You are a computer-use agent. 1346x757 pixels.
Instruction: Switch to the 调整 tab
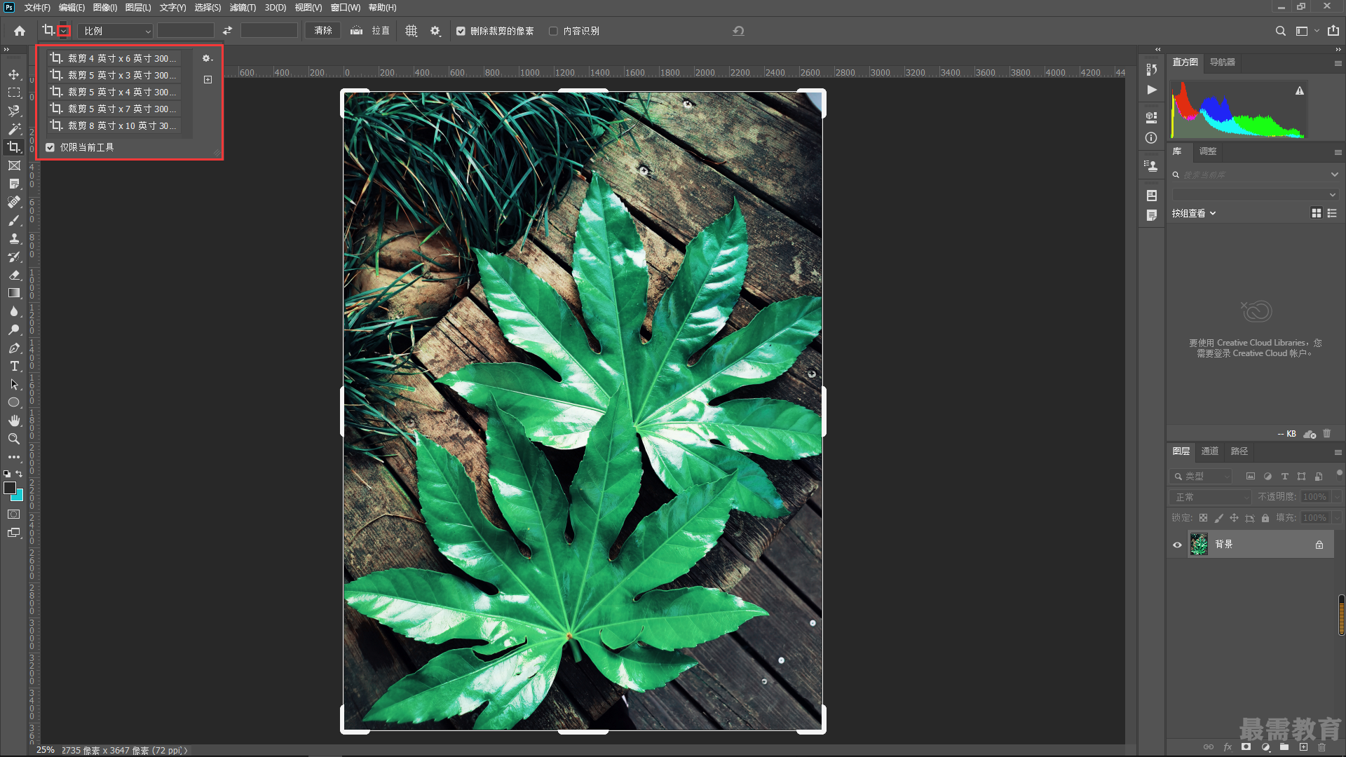[x=1208, y=151]
